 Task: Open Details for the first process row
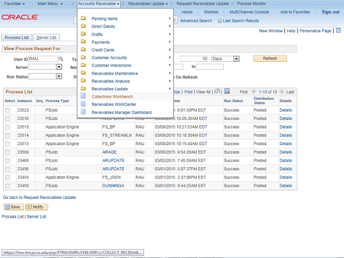point(285,110)
